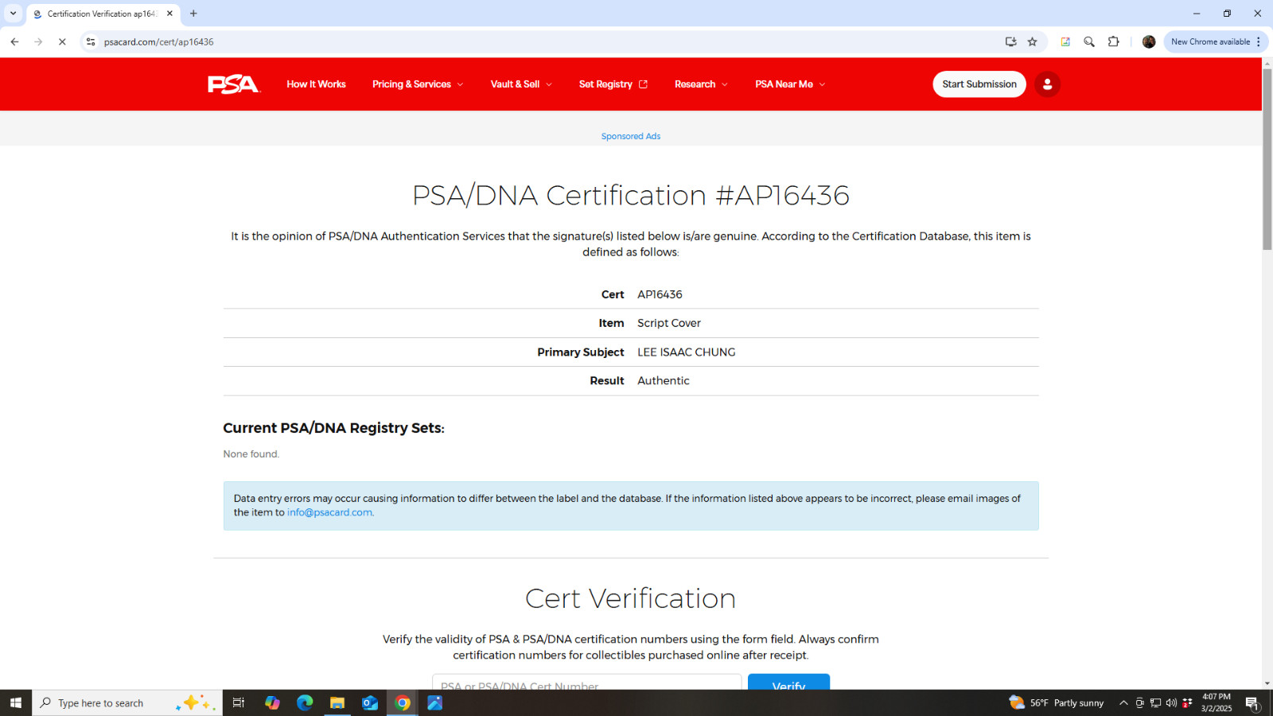Viewport: 1273px width, 716px height.
Task: Open the Chrome profile avatar
Action: [x=1149, y=42]
